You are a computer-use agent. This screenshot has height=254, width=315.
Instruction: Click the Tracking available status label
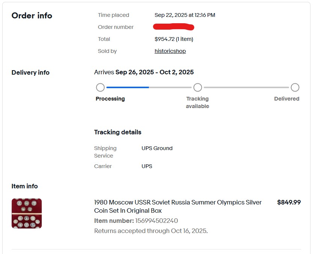click(197, 102)
